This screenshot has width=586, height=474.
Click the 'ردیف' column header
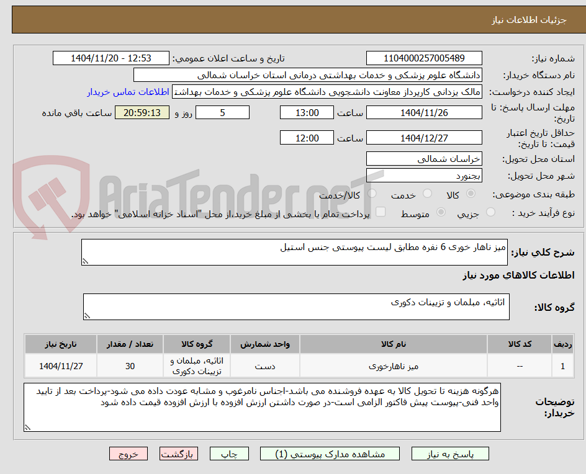point(563,344)
